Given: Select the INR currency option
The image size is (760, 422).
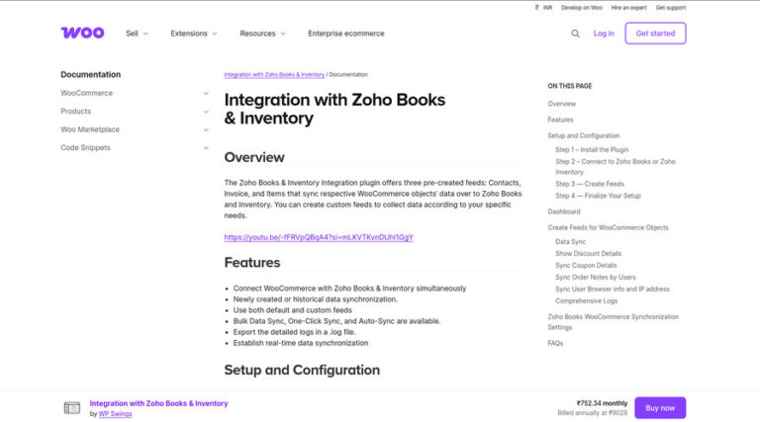Looking at the screenshot, I should click(x=543, y=8).
